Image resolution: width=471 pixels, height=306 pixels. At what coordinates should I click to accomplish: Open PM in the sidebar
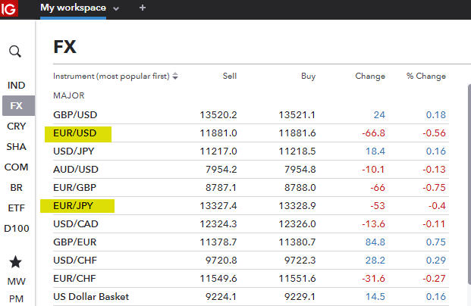[x=16, y=298]
